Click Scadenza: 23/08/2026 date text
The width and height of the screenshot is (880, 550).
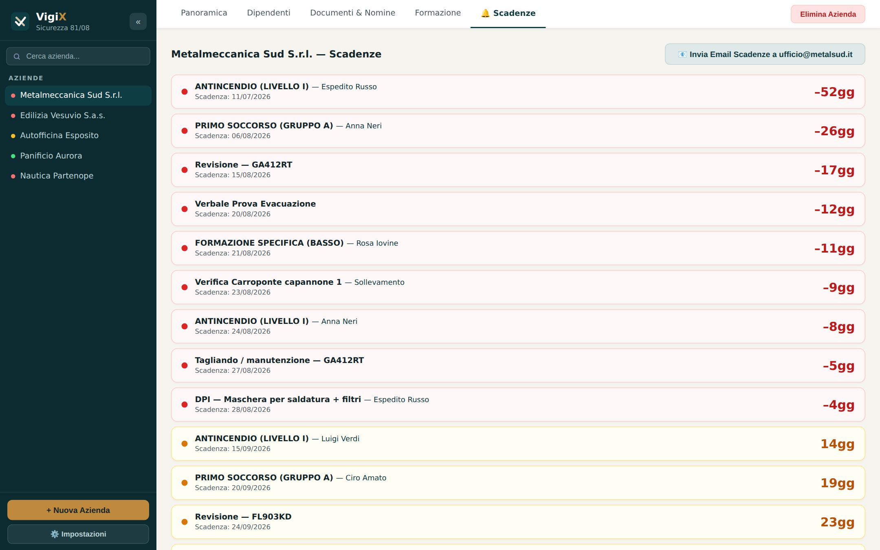click(233, 293)
